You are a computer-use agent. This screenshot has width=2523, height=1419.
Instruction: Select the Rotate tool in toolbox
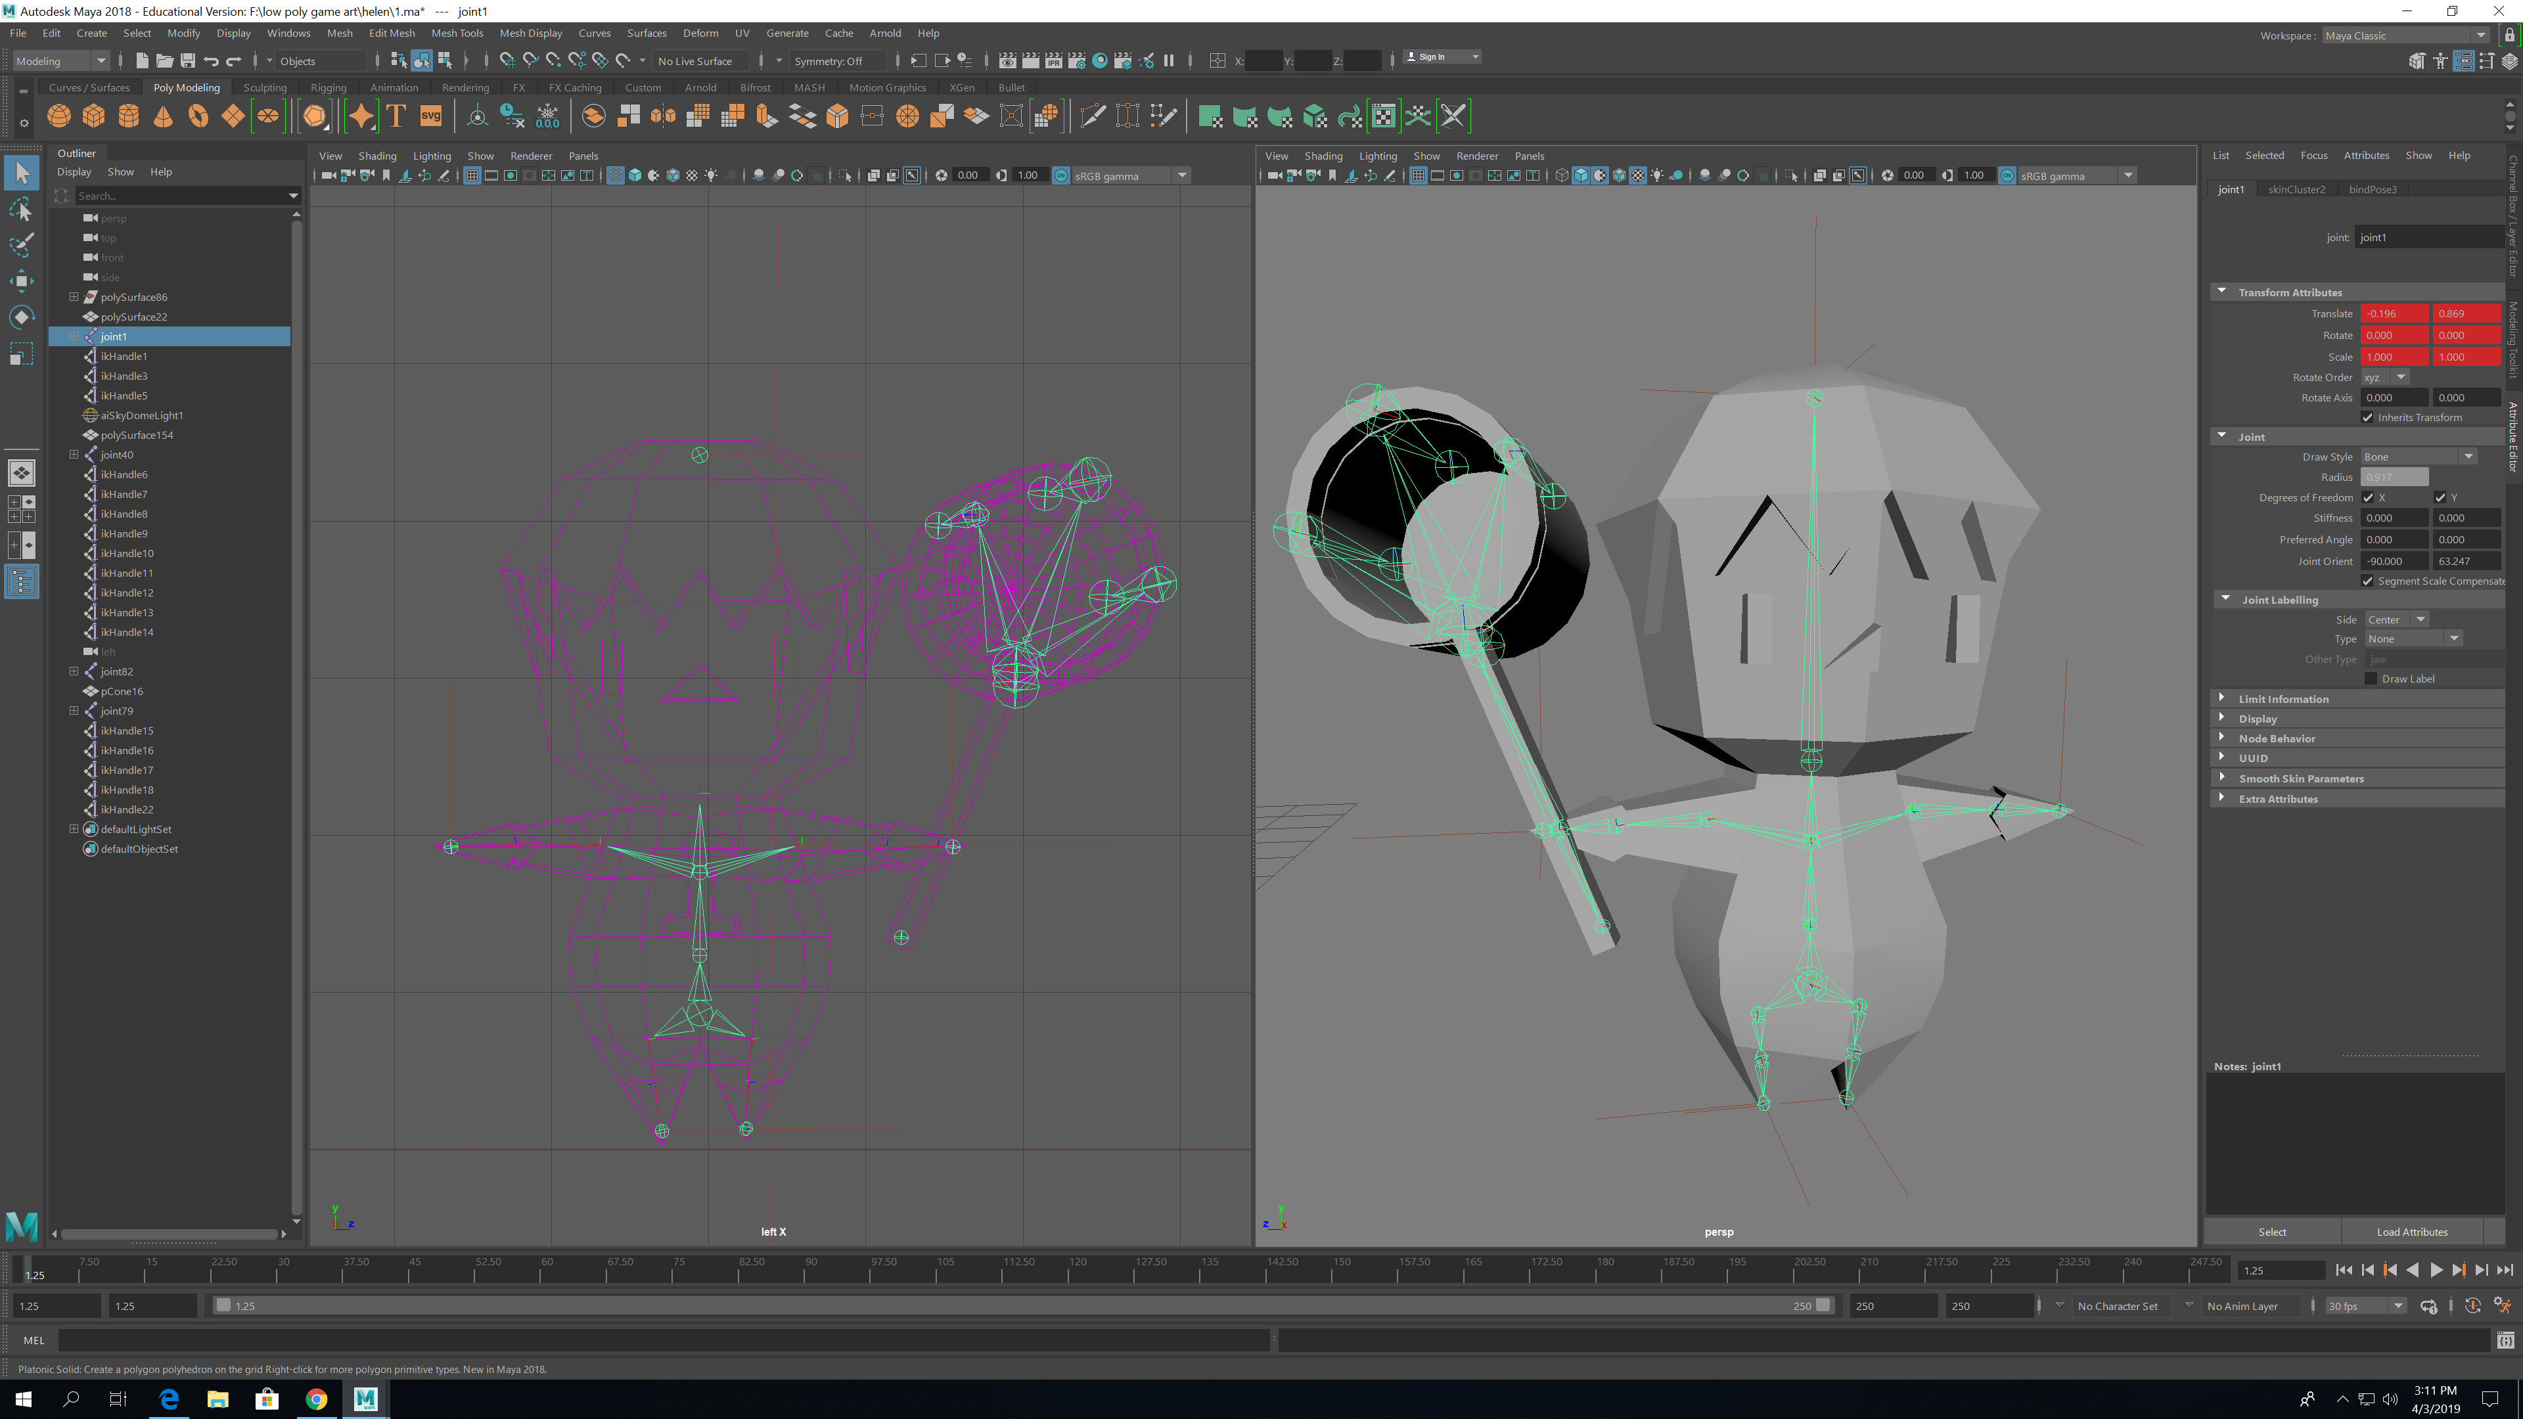[x=22, y=317]
